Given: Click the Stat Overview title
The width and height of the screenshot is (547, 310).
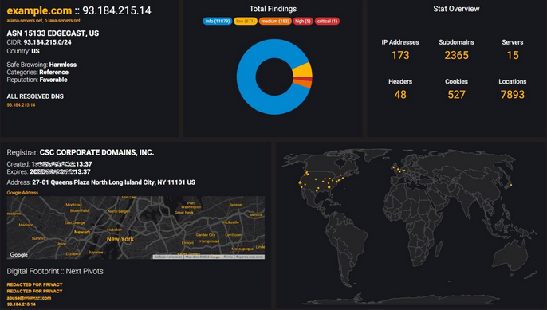Looking at the screenshot, I should (456, 9).
